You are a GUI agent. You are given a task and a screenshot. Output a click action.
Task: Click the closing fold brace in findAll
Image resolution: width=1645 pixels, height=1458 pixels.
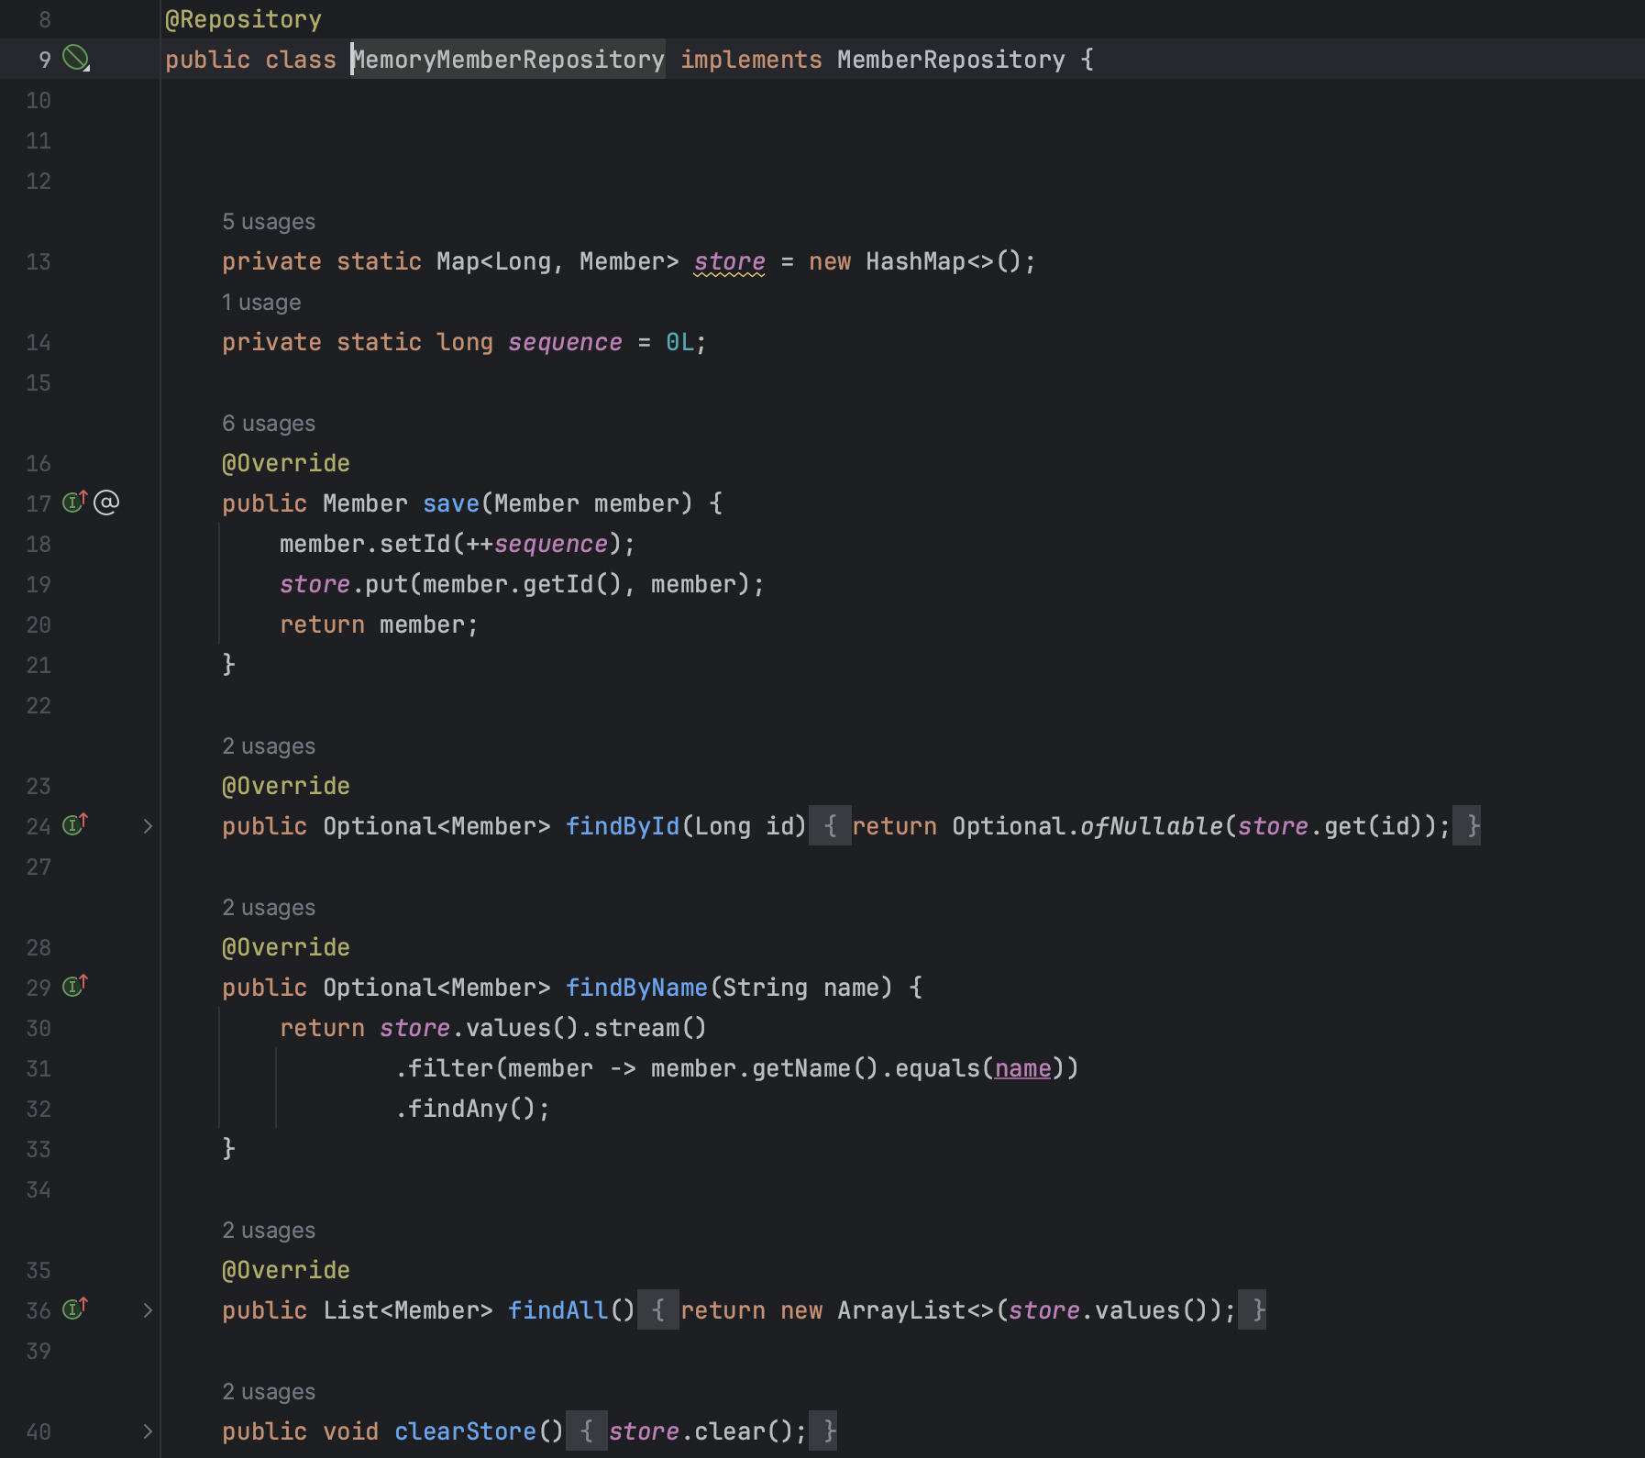1253,1310
